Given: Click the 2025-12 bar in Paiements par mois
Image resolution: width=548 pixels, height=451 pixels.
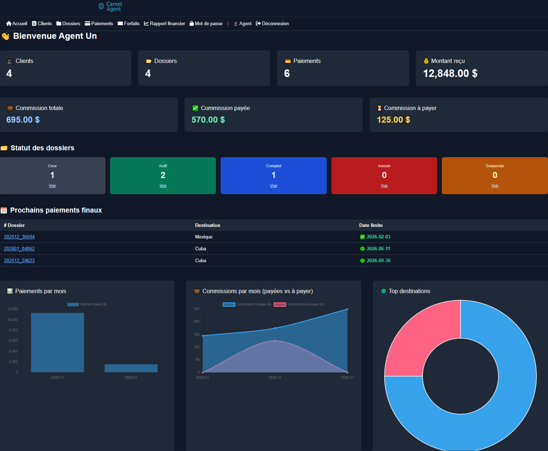Looking at the screenshot, I should (57, 342).
